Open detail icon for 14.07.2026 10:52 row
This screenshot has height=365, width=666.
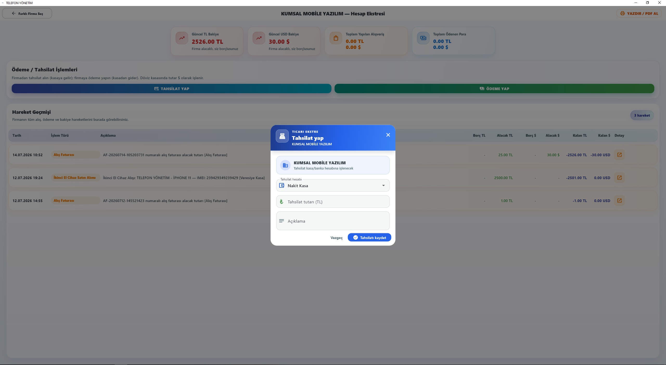tap(619, 155)
